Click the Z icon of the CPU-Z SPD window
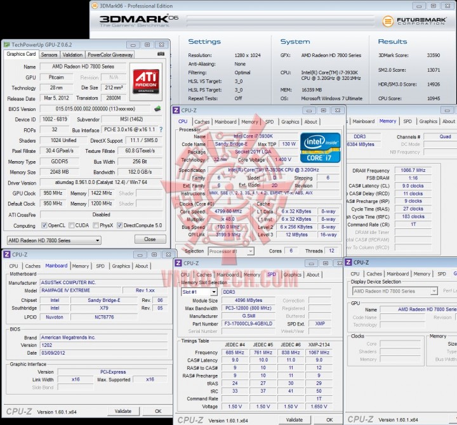This screenshot has width=457, height=425. [x=178, y=263]
